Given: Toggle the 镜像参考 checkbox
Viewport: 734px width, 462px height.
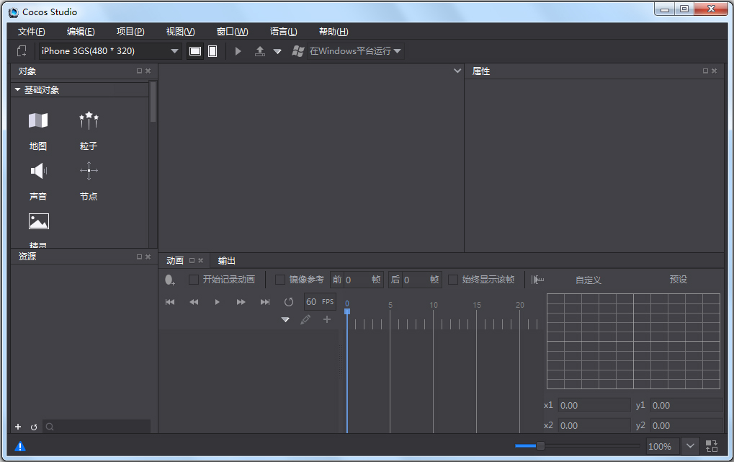Looking at the screenshot, I should pos(280,280).
